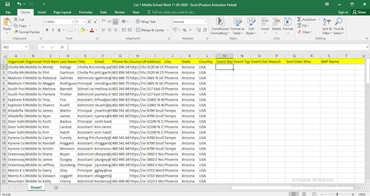The image size is (370, 196).
Task: Open fill color dropdown arrow
Action: pyautogui.click(x=87, y=30)
